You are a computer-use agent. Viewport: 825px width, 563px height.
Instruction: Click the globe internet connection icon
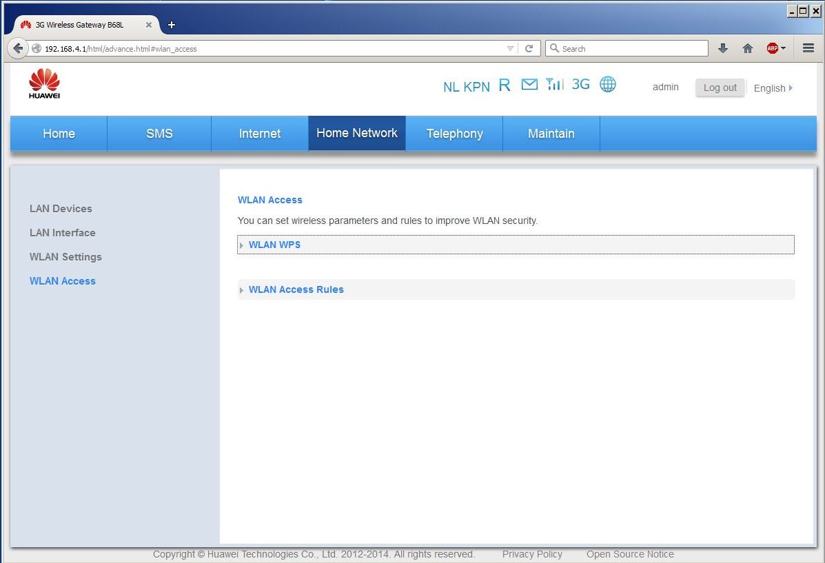click(x=607, y=84)
